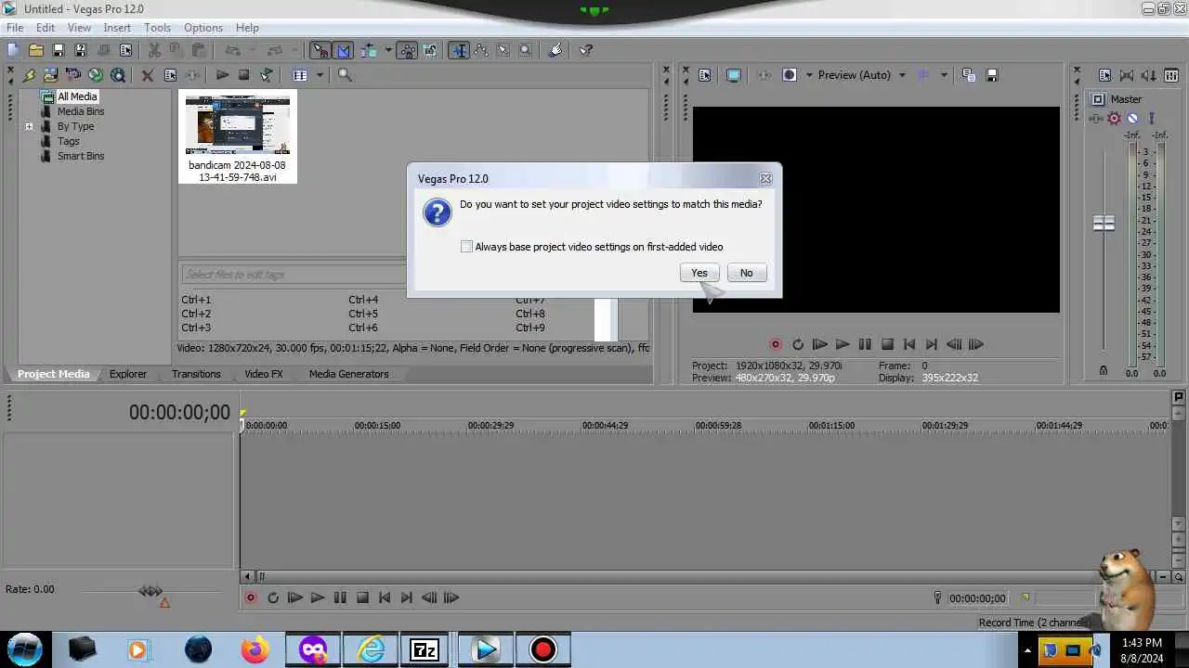Click Yes in the Vegas Pro dialog
Viewport: 1189px width, 668px height.
(699, 273)
